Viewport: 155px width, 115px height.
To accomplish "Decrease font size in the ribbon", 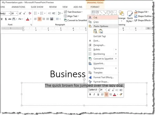I will coord(24,13).
